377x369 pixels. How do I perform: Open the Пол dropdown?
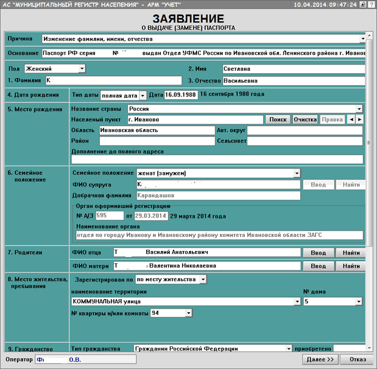(x=82, y=69)
